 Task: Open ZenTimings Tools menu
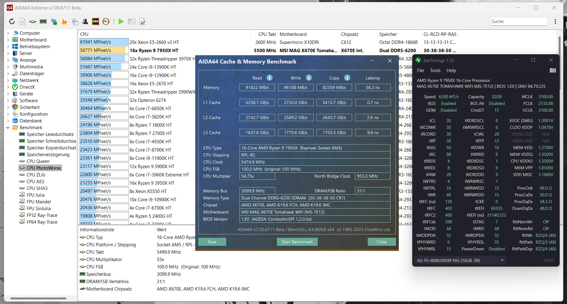[435, 71]
